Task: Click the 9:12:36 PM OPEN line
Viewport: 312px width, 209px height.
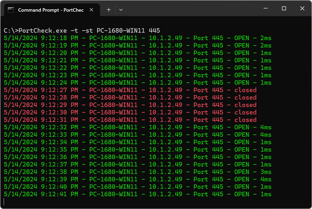Action: click(x=137, y=157)
